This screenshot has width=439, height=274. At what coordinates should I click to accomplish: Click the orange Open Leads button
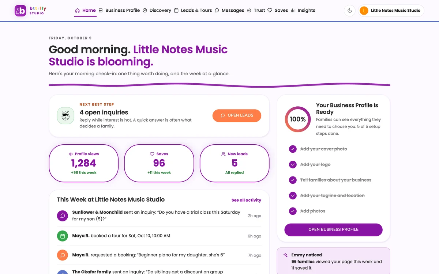(x=237, y=115)
